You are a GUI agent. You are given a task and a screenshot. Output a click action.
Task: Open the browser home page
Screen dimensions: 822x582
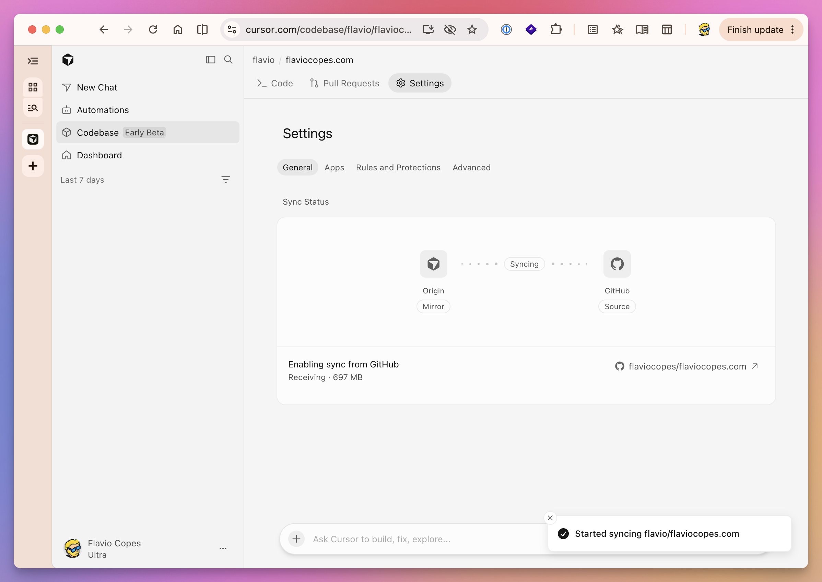(178, 29)
